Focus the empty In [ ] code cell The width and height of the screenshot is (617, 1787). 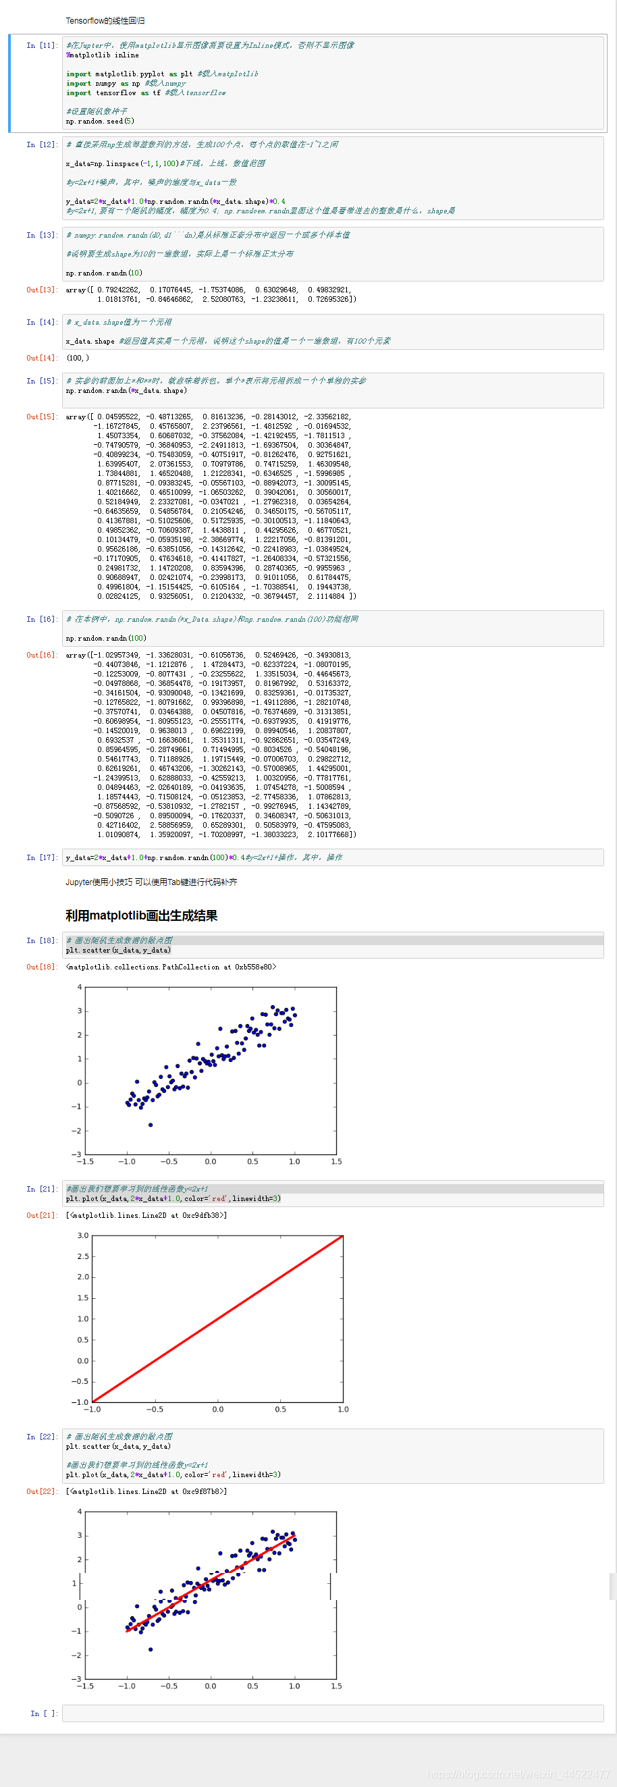click(x=333, y=1713)
